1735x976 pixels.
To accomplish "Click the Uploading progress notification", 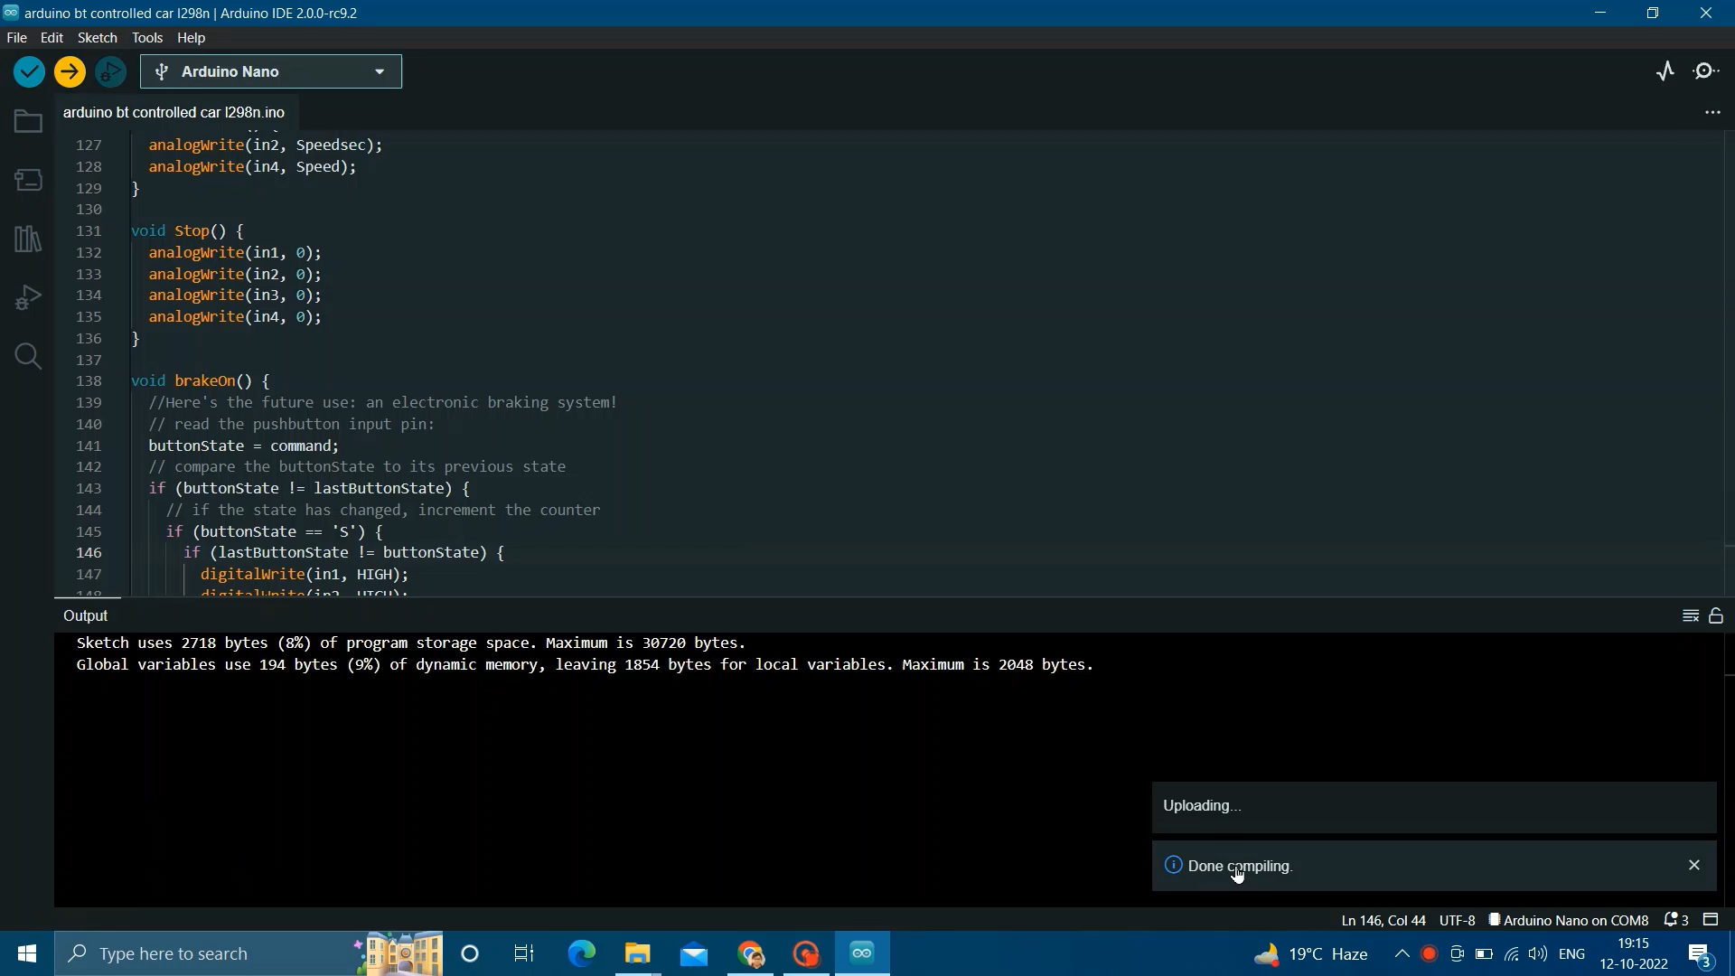I will pyautogui.click(x=1433, y=806).
